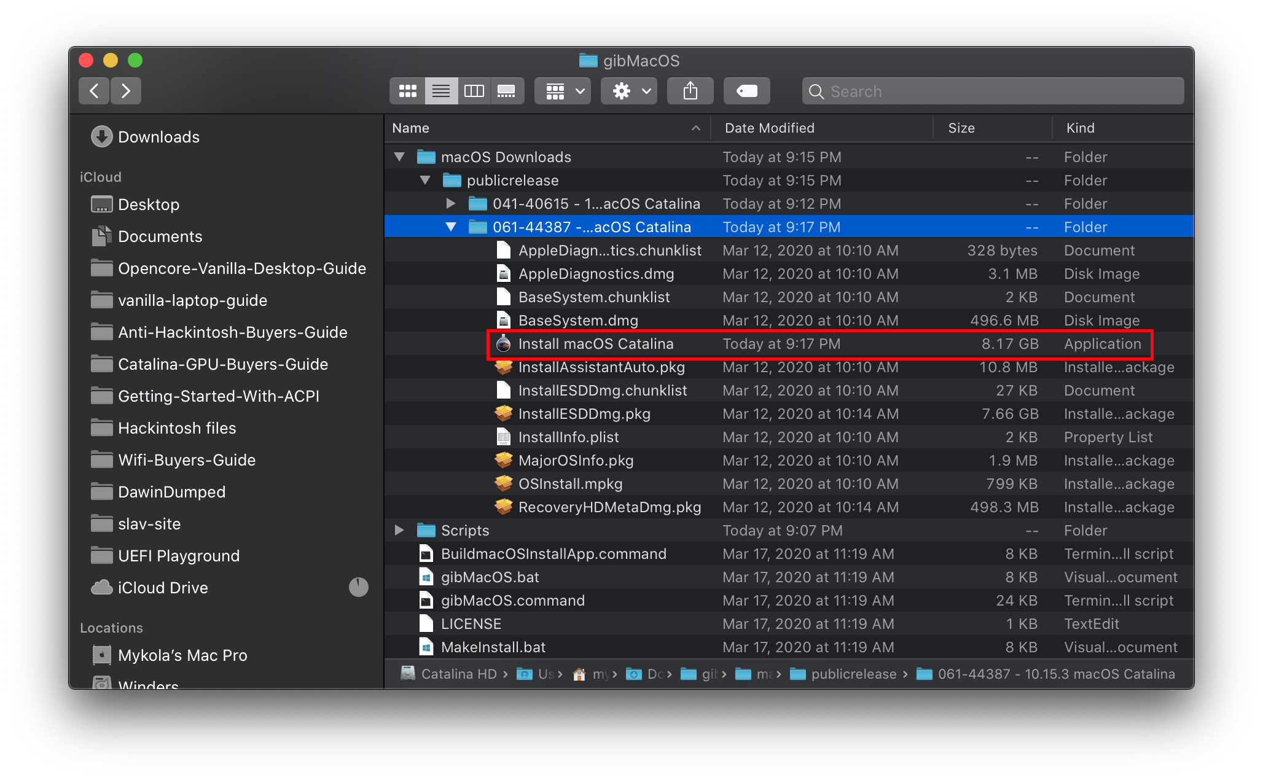Select the BaseSystem.dmg file
The height and width of the screenshot is (780, 1263).
pos(789,320)
